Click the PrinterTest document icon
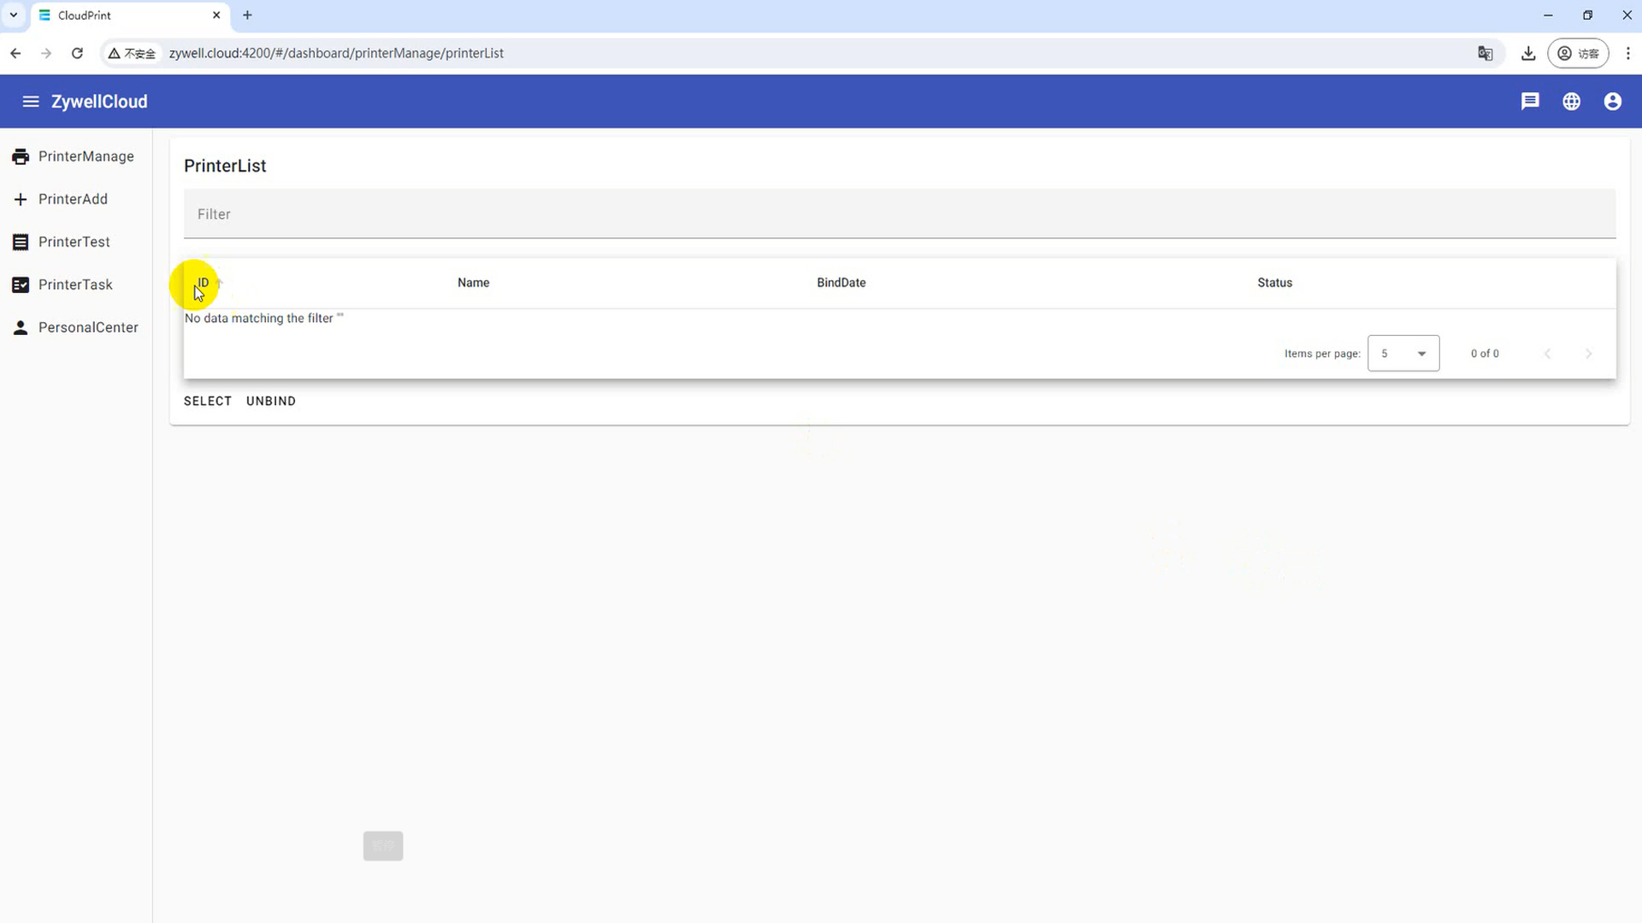The image size is (1642, 923). (x=21, y=242)
